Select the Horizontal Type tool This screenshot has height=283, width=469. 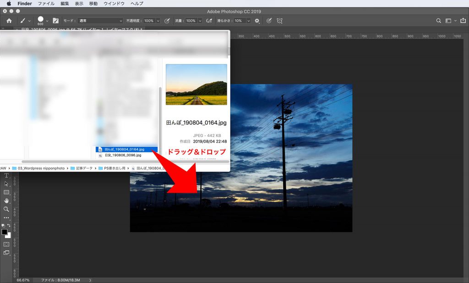click(x=6, y=176)
